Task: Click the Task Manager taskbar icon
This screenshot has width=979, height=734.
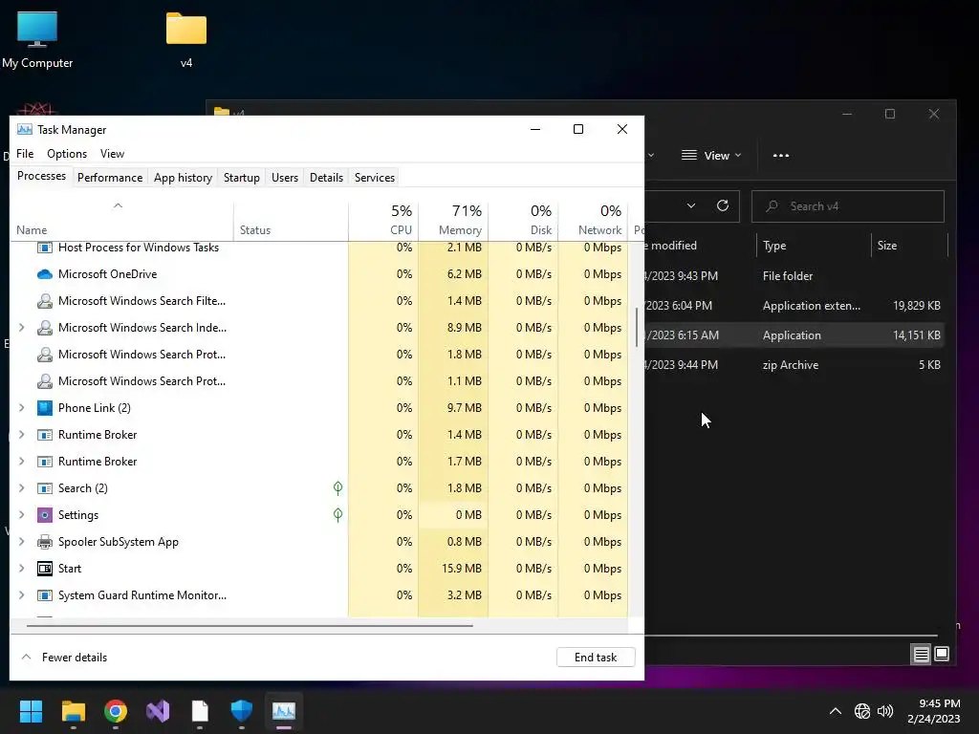Action: click(283, 711)
